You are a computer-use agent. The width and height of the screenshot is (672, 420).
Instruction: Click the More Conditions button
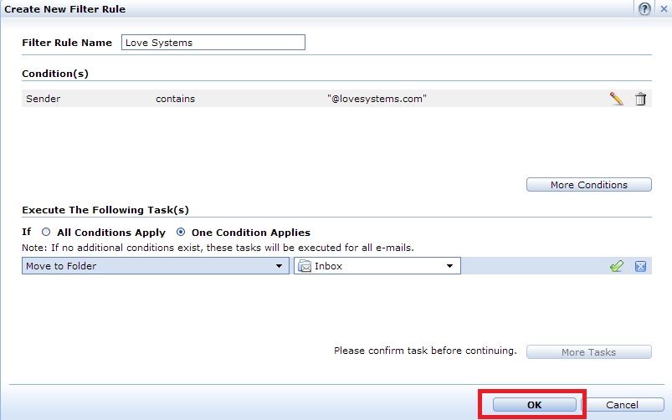pos(589,185)
